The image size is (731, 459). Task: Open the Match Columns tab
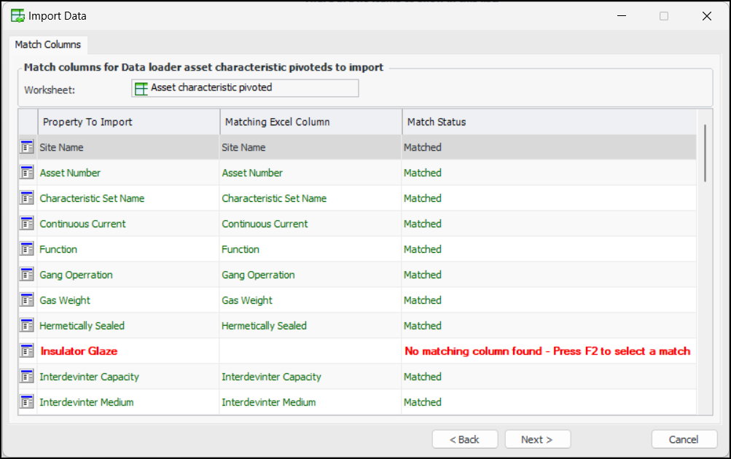tap(48, 44)
